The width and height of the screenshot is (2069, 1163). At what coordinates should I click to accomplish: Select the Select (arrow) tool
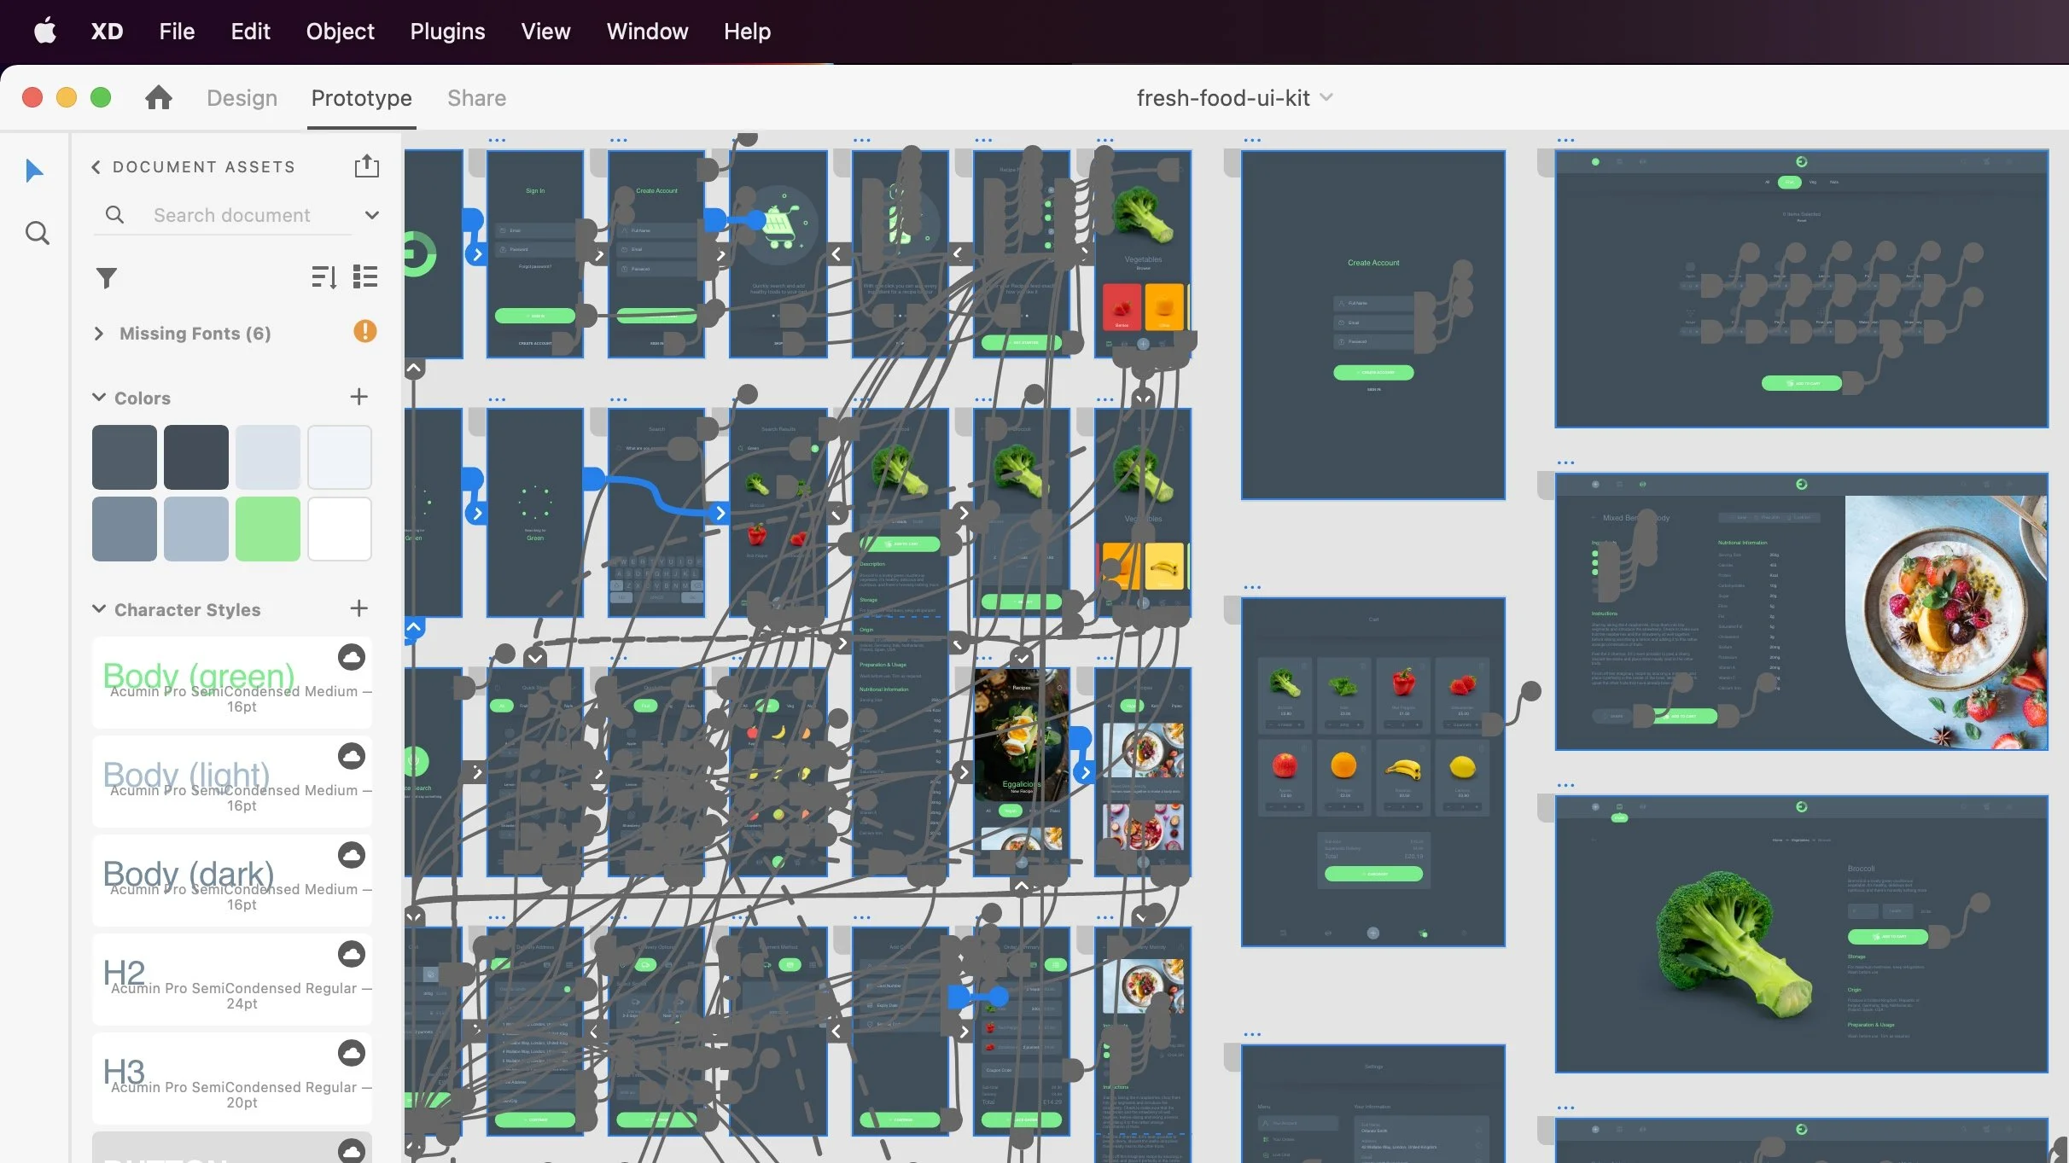coord(34,171)
